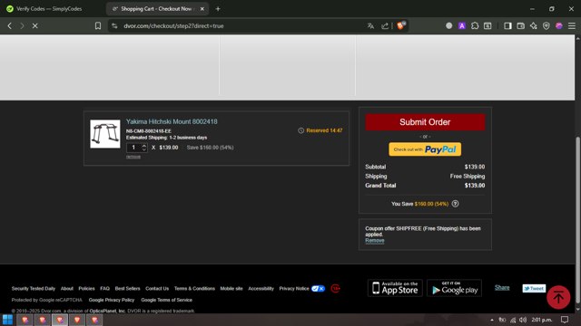This screenshot has height=326, width=581.
Task: Open Privacy Notice footer link
Action: point(294,289)
